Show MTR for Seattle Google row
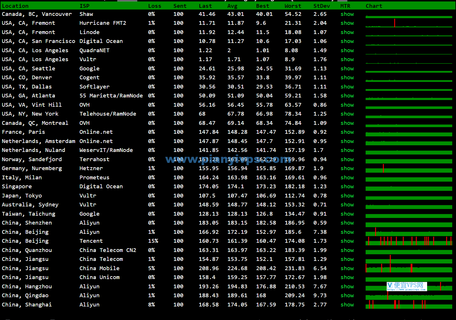Screen dimensions: 456x320 point(347,69)
